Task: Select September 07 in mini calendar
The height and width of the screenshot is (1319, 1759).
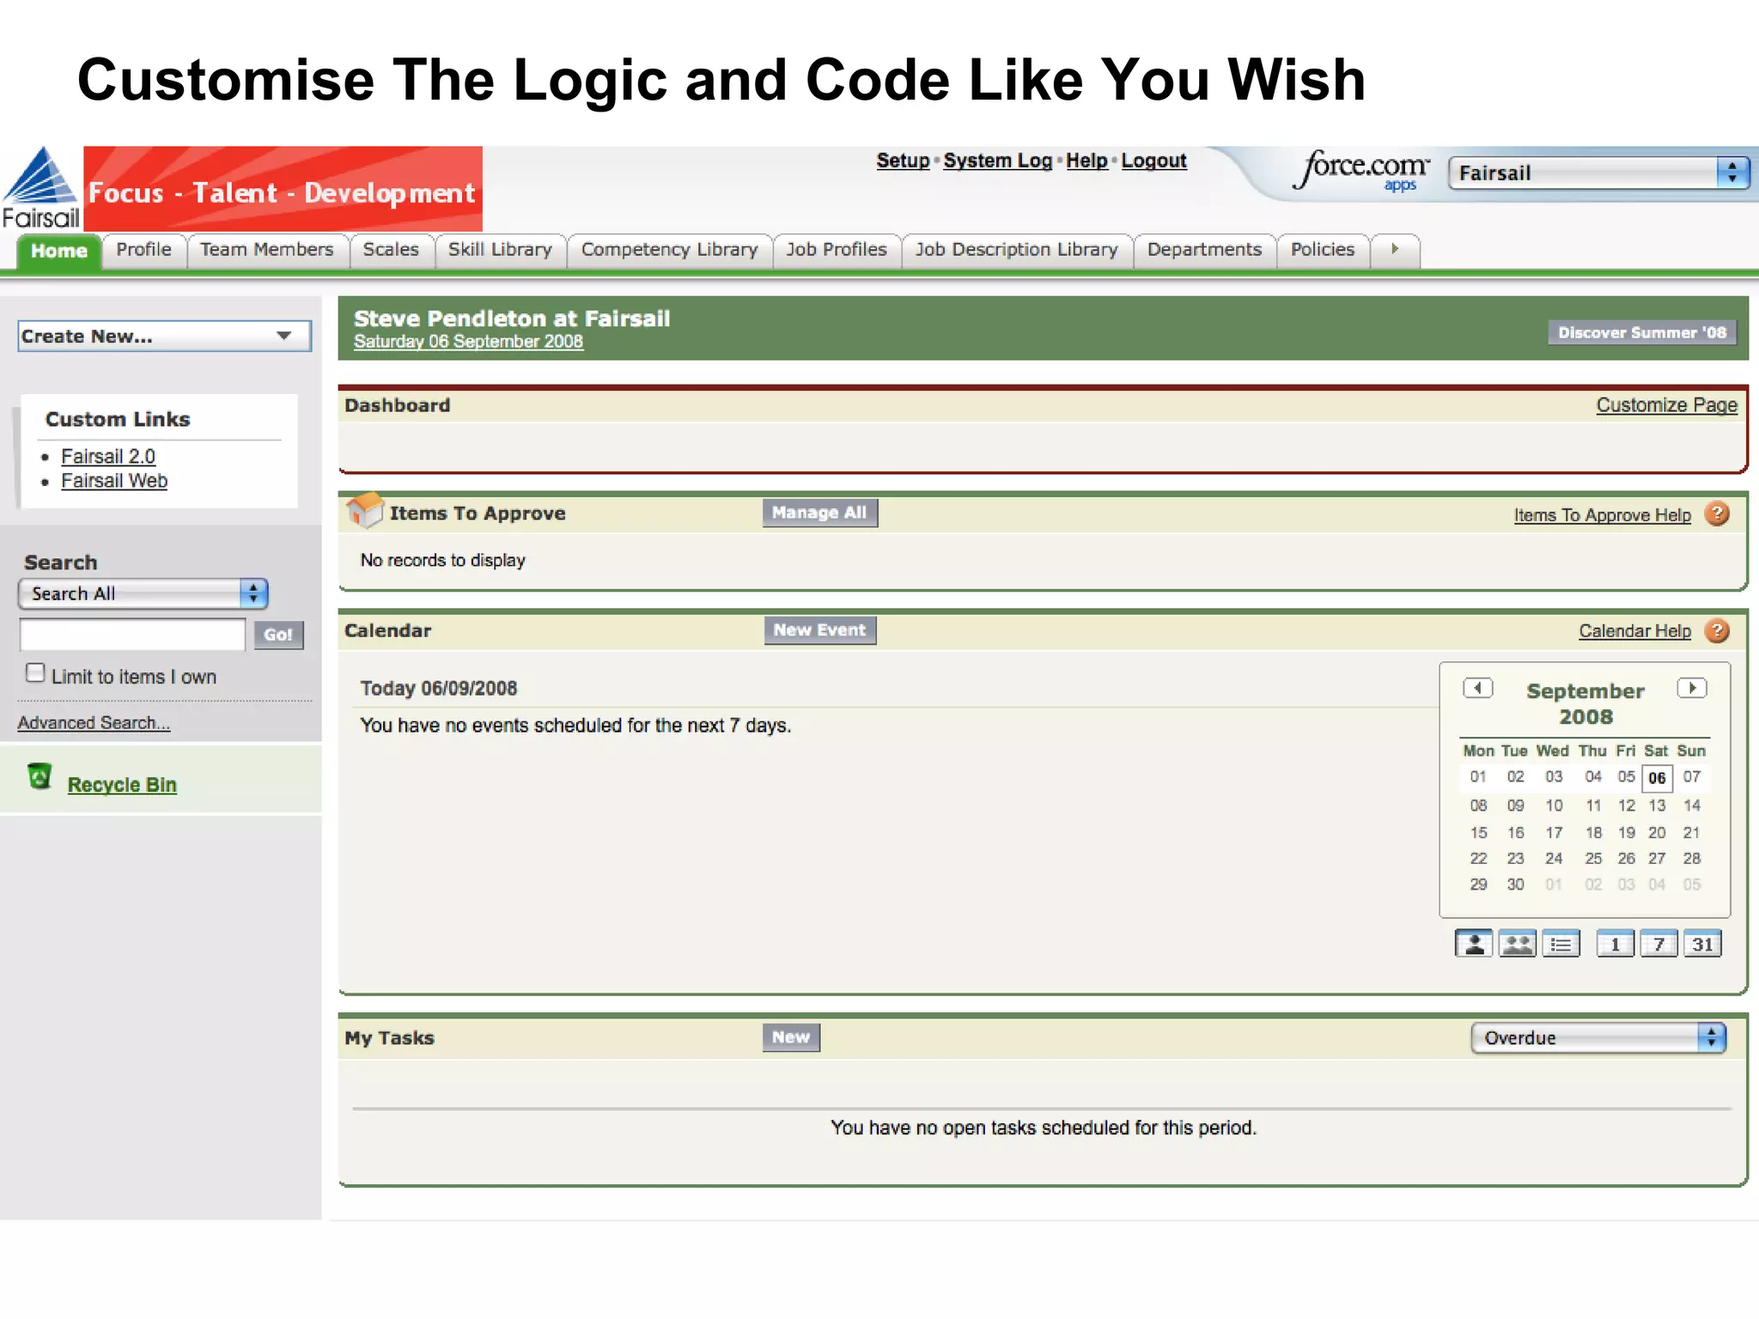Action: coord(1691,777)
